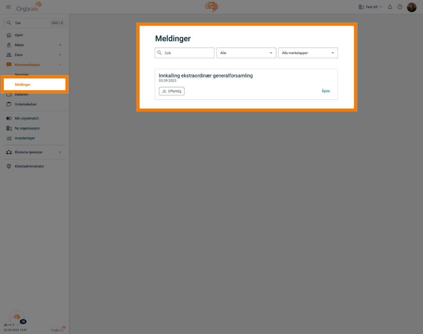Click the organization building icon

[x=361, y=7]
